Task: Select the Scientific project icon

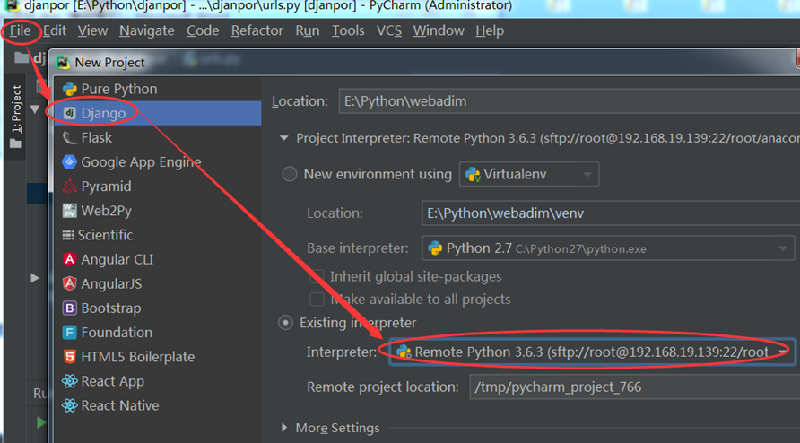Action: click(x=68, y=235)
